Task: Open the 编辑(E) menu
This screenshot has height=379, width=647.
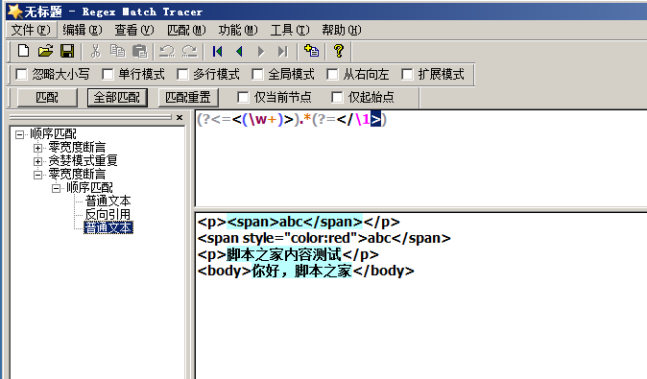Action: 83,30
